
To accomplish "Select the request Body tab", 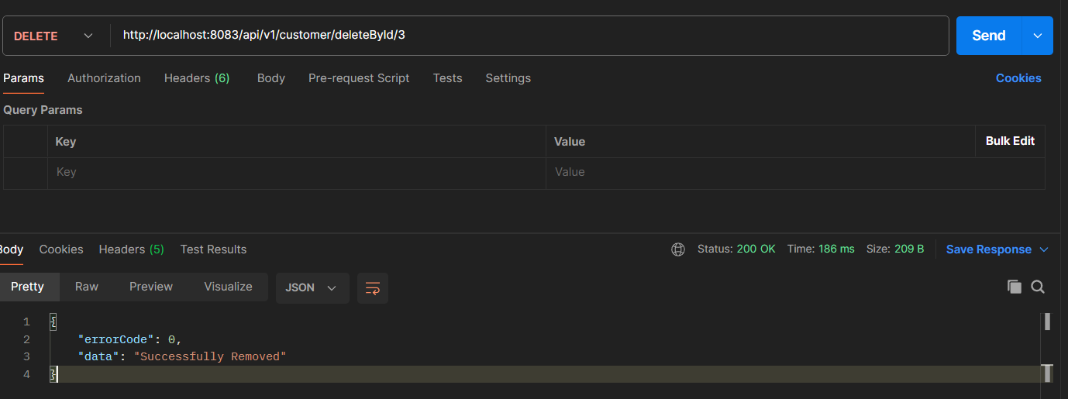I will pos(271,78).
